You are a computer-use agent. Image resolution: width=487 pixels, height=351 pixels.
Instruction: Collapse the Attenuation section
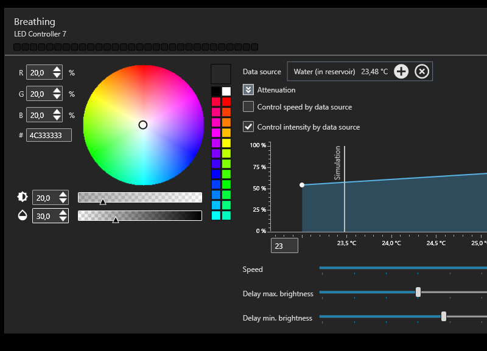point(248,90)
